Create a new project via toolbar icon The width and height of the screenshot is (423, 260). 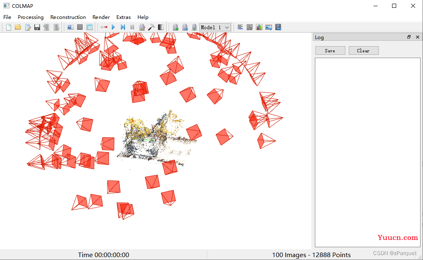[9, 27]
